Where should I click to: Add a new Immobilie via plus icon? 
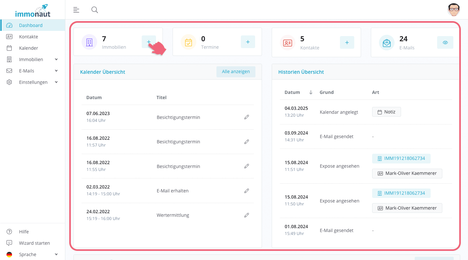tap(149, 42)
